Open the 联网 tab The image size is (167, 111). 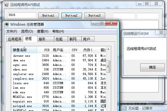pos(75,39)
